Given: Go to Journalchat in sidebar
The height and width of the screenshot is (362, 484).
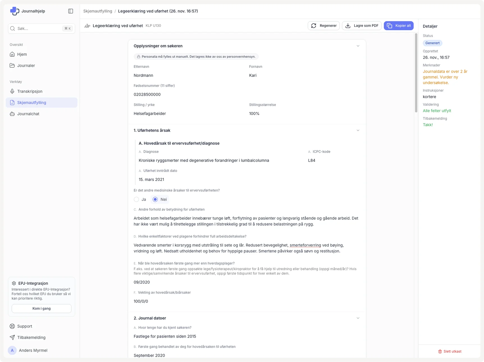Looking at the screenshot, I should coord(28,114).
